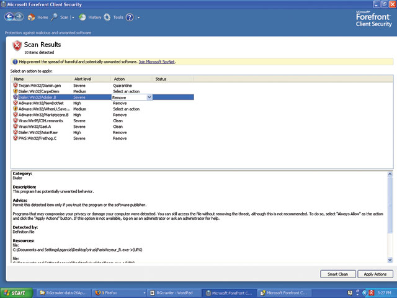Click the Scan magnifier icon

point(54,17)
